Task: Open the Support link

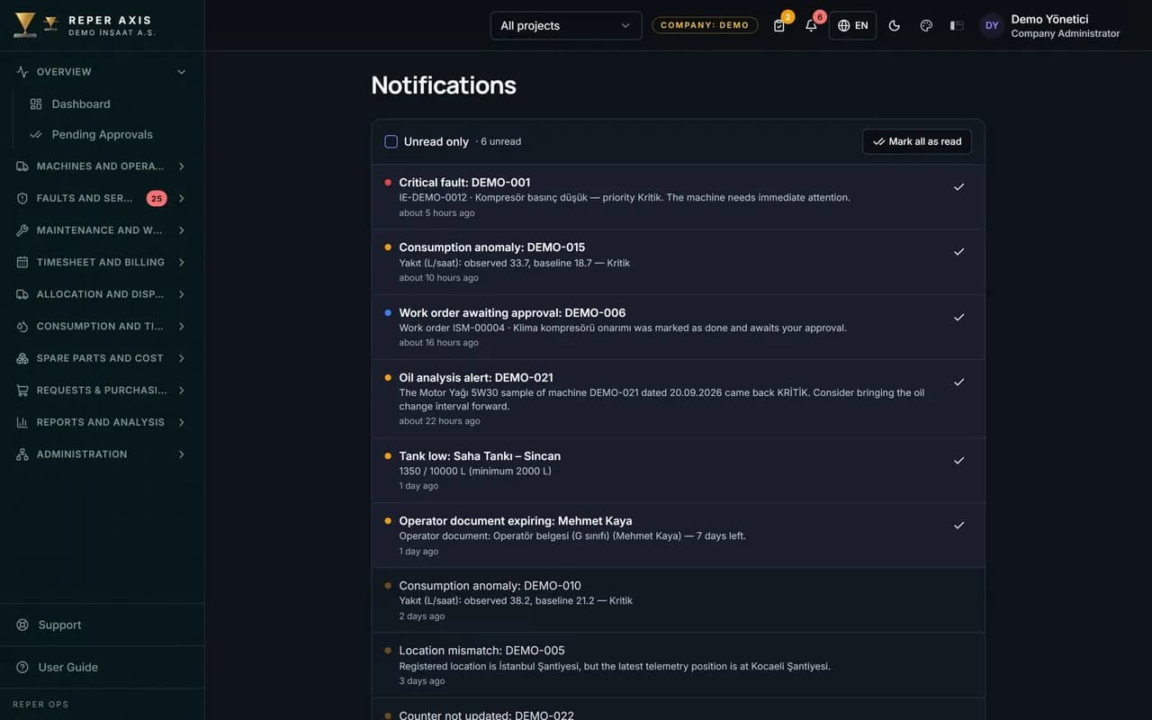Action: [x=59, y=625]
